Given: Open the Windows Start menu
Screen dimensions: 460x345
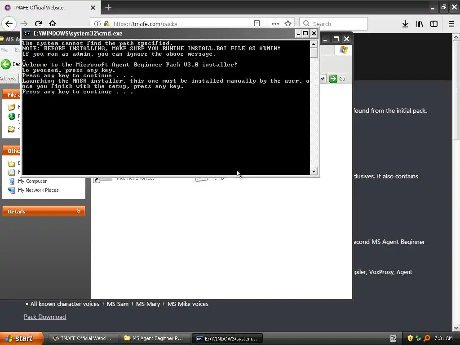Looking at the screenshot, I should tap(21, 338).
